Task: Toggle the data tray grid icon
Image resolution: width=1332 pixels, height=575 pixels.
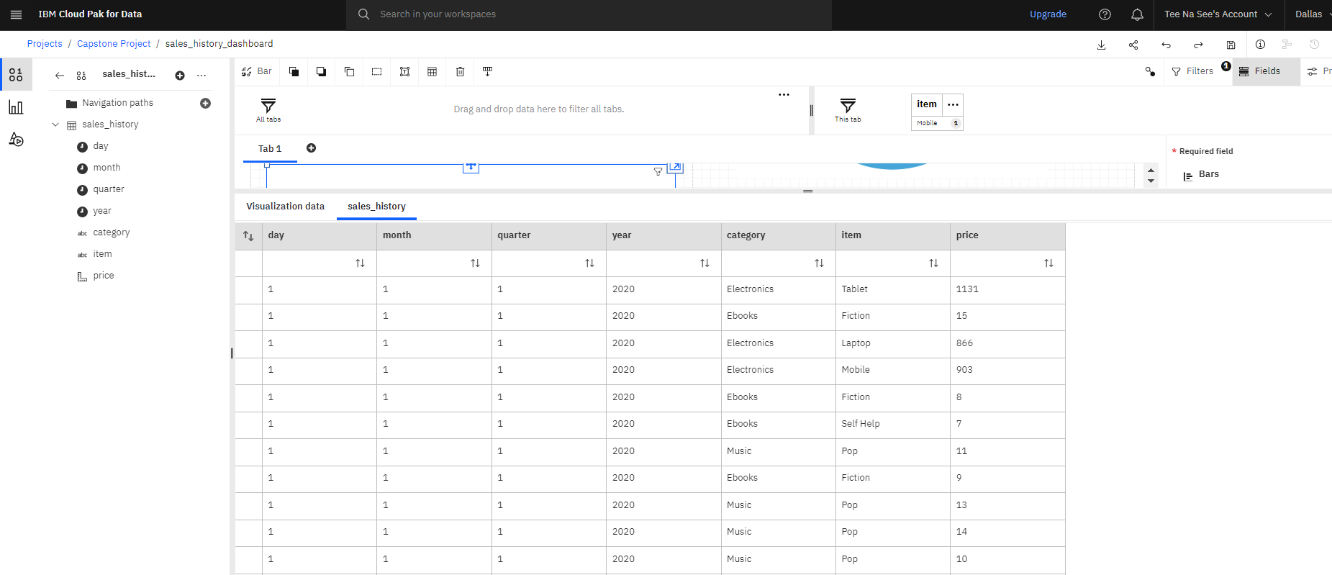Action: point(432,71)
